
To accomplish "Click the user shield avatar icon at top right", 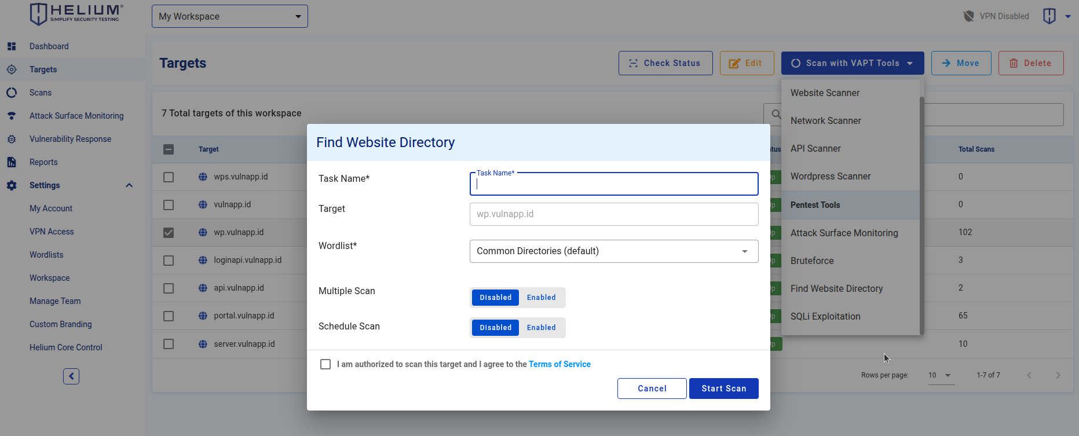I will [x=1049, y=16].
